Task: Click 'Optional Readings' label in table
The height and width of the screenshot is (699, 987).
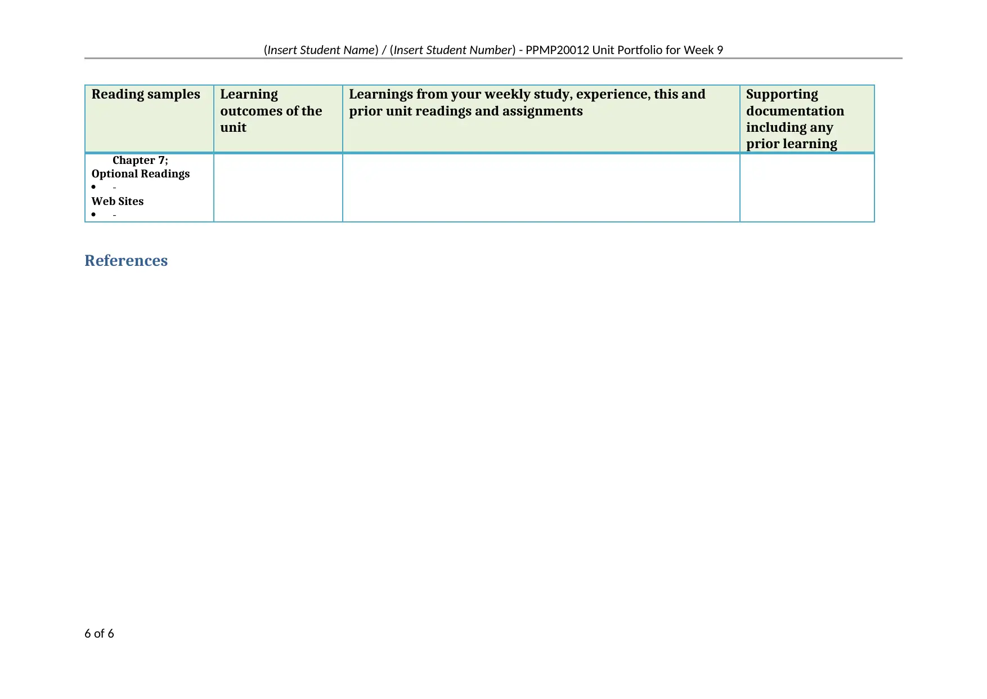Action: (x=141, y=174)
